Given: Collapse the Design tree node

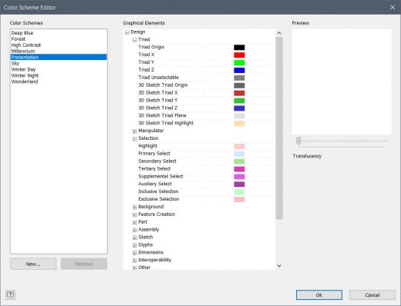Looking at the screenshot, I should pos(127,32).
